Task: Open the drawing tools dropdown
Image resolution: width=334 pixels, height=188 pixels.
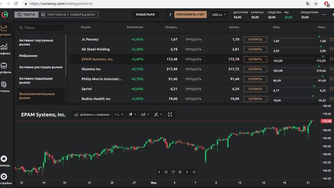Action: [x=158, y=115]
